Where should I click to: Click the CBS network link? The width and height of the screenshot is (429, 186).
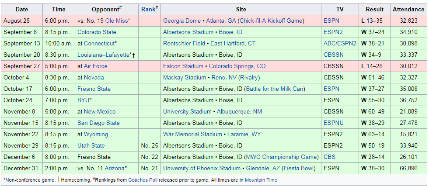click(x=329, y=157)
